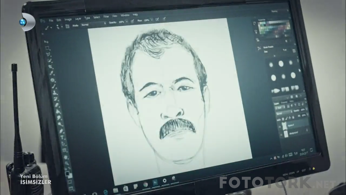The width and height of the screenshot is (346, 195).
Task: Select the Horizontal Type tool
Action: pyautogui.click(x=62, y=137)
